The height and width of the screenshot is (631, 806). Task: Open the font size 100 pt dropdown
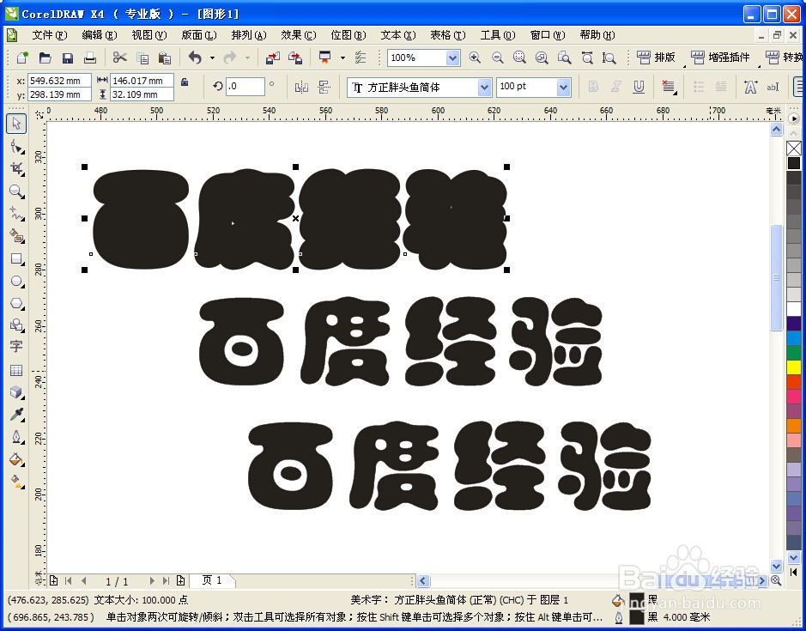tap(563, 88)
